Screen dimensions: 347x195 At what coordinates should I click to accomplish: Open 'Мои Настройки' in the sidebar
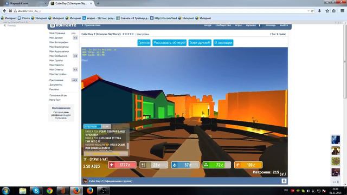pyautogui.click(x=58, y=74)
